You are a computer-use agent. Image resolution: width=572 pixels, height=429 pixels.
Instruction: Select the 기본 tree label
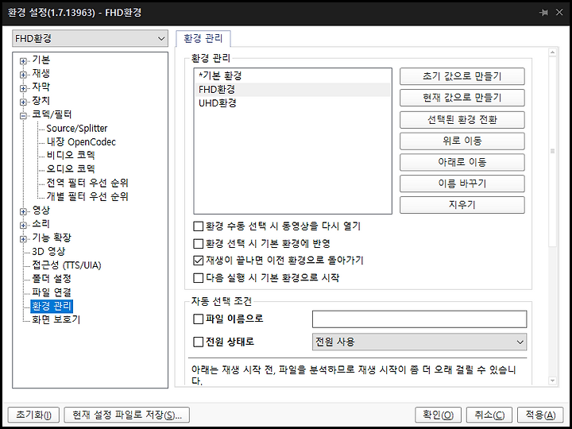pos(41,60)
